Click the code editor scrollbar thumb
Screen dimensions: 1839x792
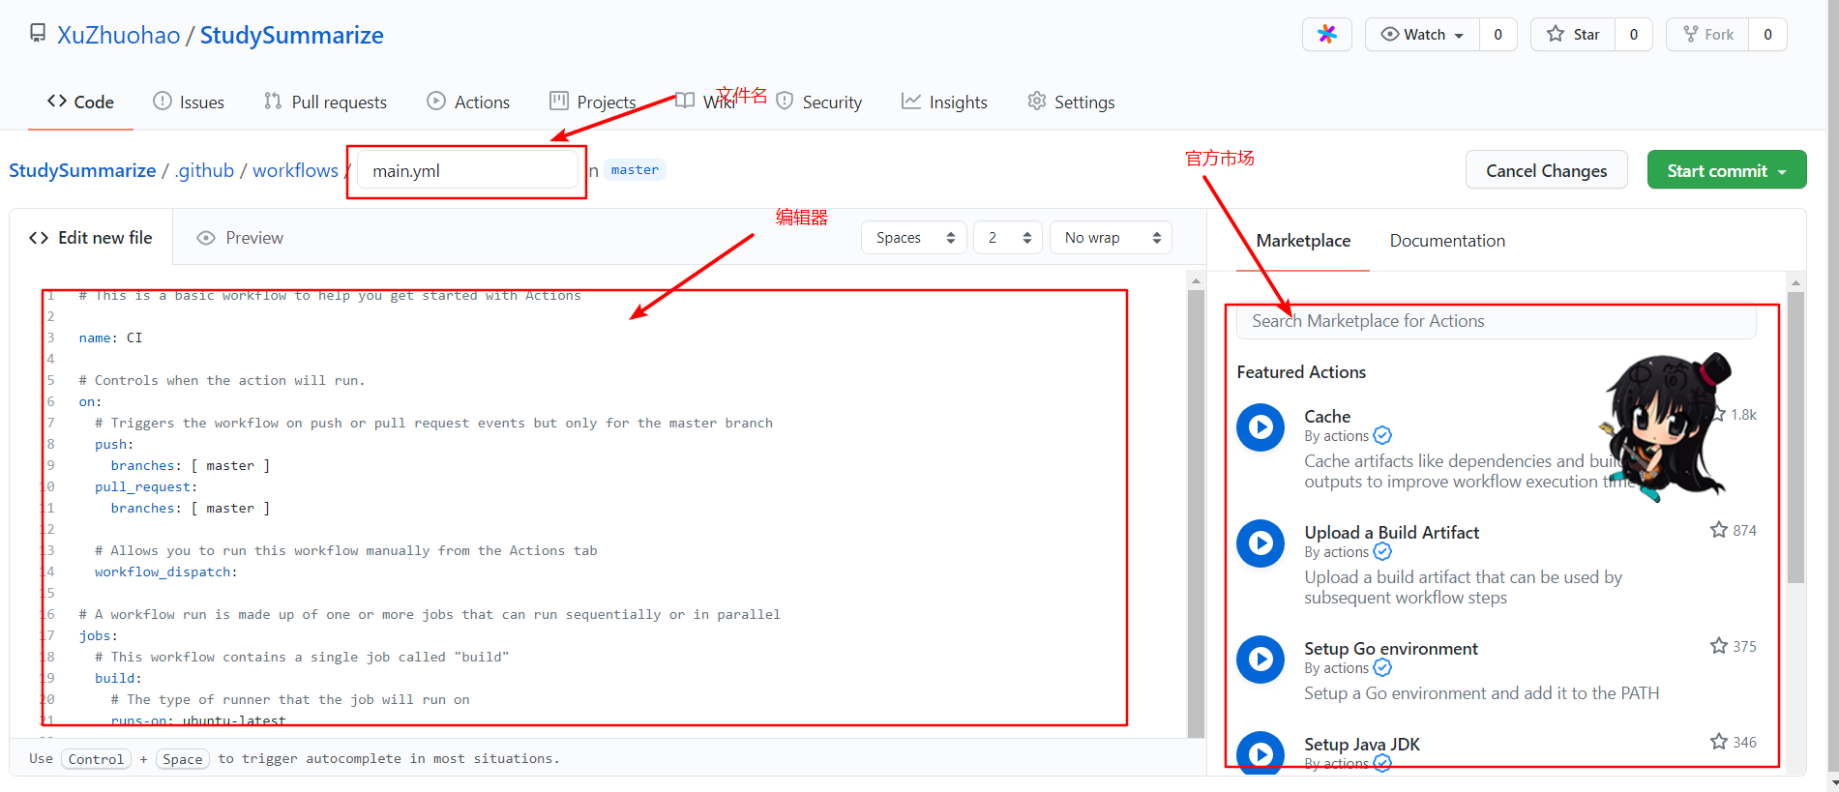[1196, 513]
